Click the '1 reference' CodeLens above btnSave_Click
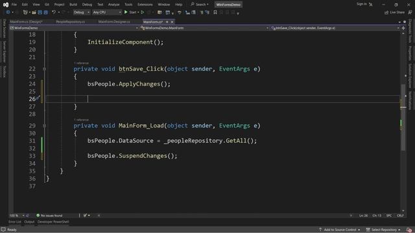The image size is (415, 233). coord(81,63)
